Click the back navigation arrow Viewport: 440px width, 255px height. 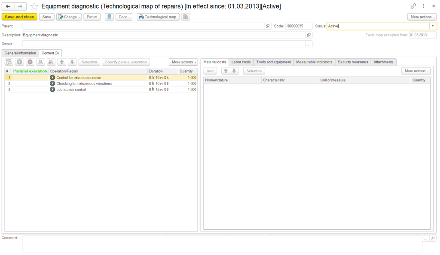point(8,6)
